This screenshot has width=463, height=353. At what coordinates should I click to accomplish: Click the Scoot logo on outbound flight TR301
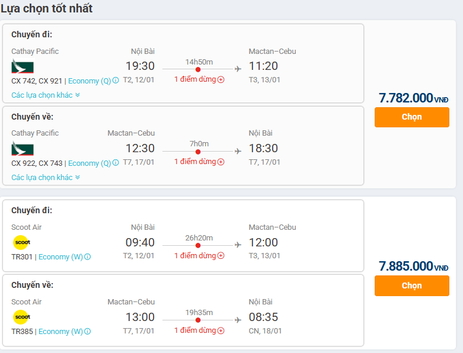pyautogui.click(x=22, y=242)
